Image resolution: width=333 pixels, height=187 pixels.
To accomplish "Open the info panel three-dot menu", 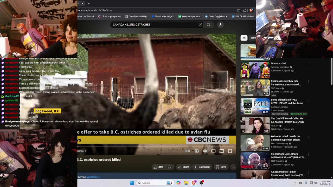I will click(x=233, y=177).
